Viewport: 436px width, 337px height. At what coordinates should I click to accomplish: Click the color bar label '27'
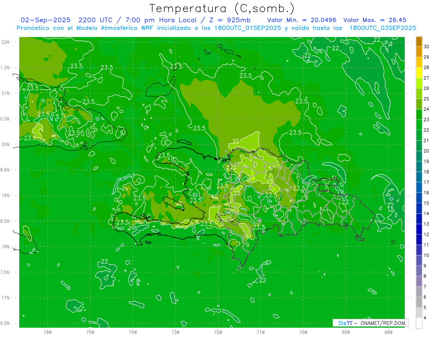coord(427,78)
